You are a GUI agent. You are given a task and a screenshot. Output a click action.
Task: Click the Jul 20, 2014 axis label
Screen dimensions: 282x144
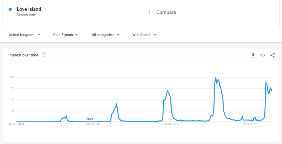(16, 124)
